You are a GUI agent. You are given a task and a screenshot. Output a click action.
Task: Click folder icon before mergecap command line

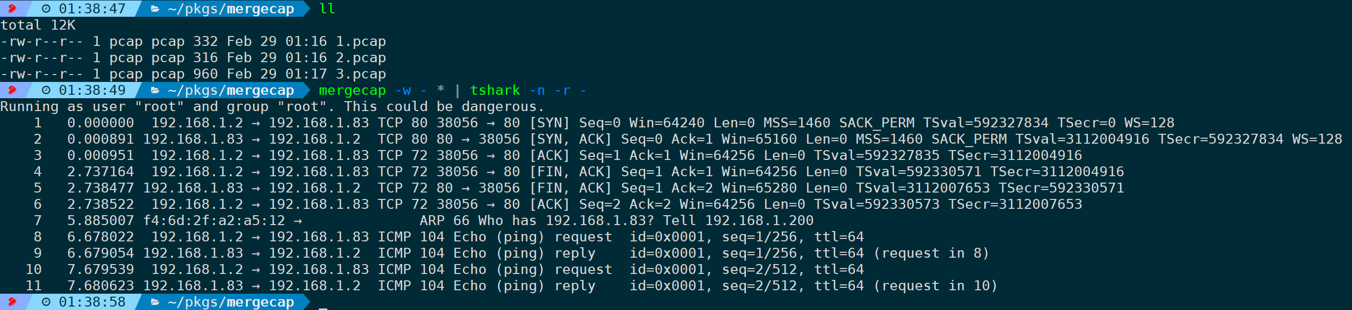[x=155, y=91]
